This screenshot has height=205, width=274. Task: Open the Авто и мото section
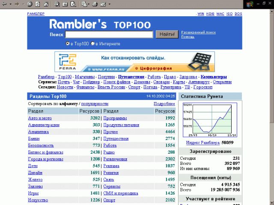(40, 118)
